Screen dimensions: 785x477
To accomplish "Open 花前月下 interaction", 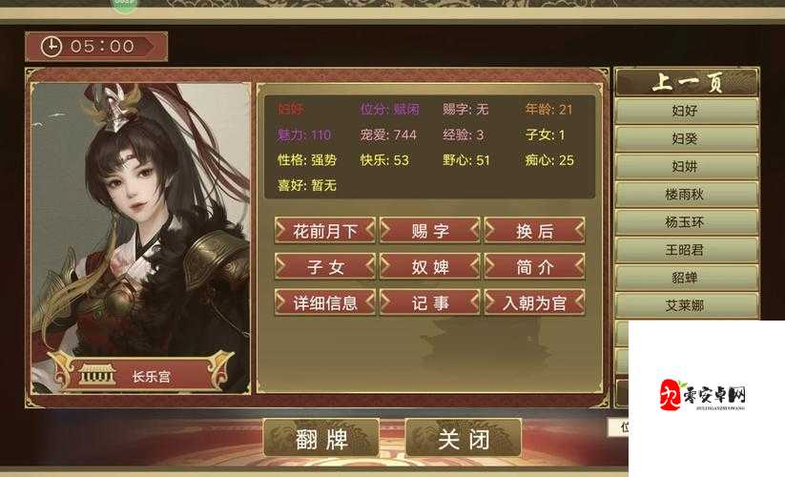I will point(325,231).
